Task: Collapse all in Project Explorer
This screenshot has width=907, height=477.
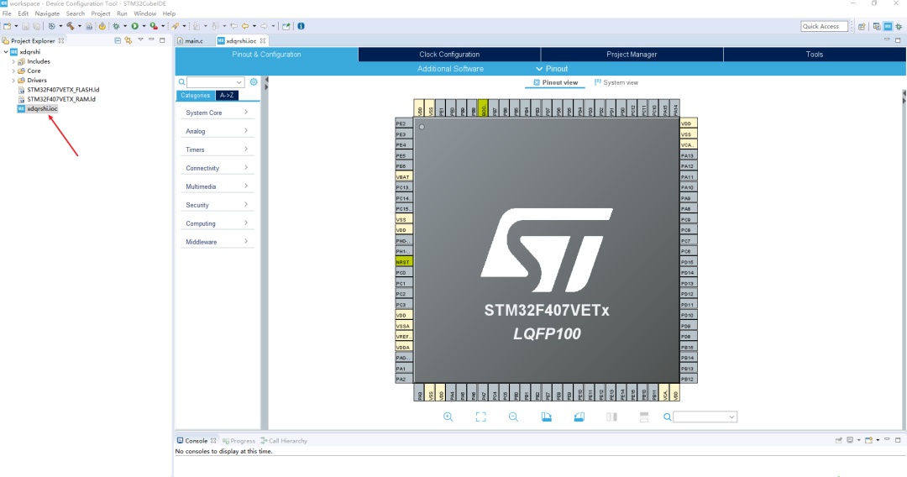Action: [x=118, y=40]
